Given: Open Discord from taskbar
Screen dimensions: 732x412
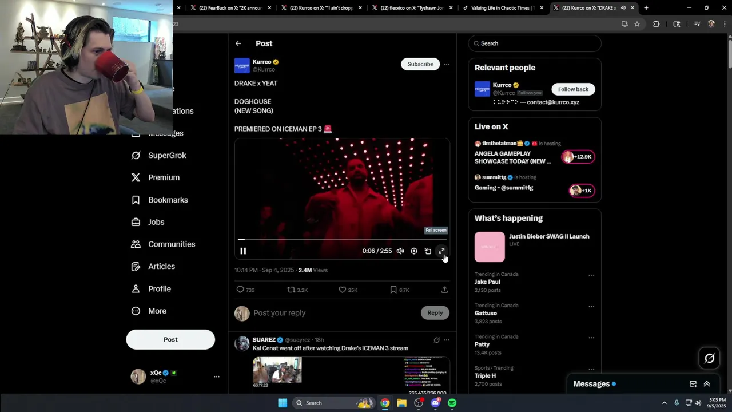Looking at the screenshot, I should (x=436, y=403).
